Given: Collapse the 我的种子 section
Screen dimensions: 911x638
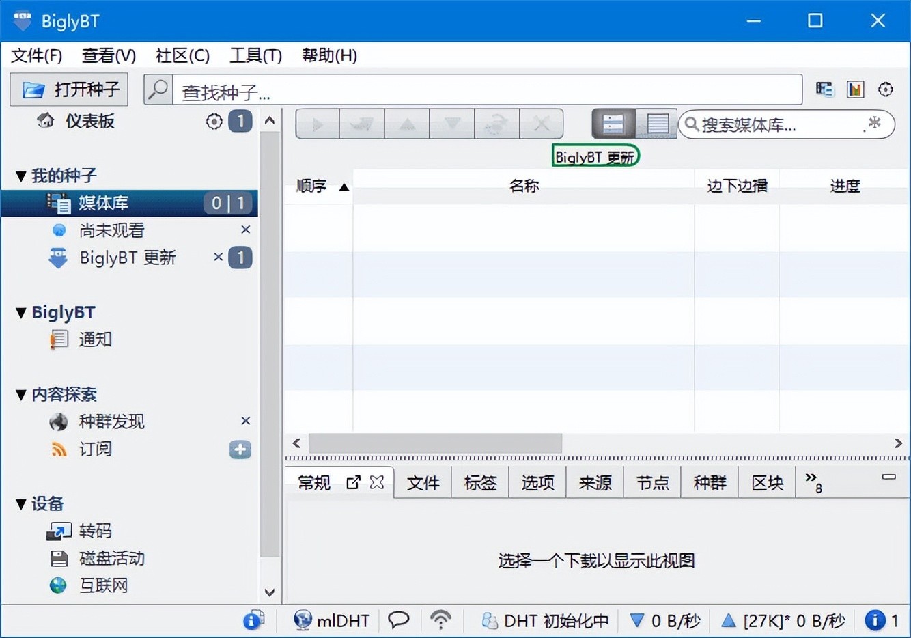Looking at the screenshot, I should click(x=21, y=176).
